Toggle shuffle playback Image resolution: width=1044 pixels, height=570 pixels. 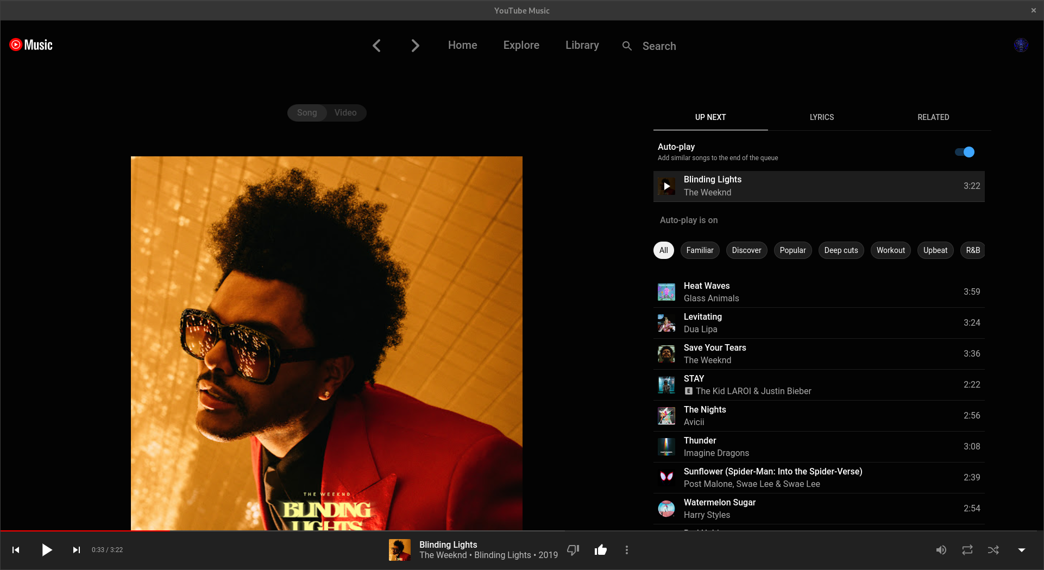pyautogui.click(x=993, y=549)
